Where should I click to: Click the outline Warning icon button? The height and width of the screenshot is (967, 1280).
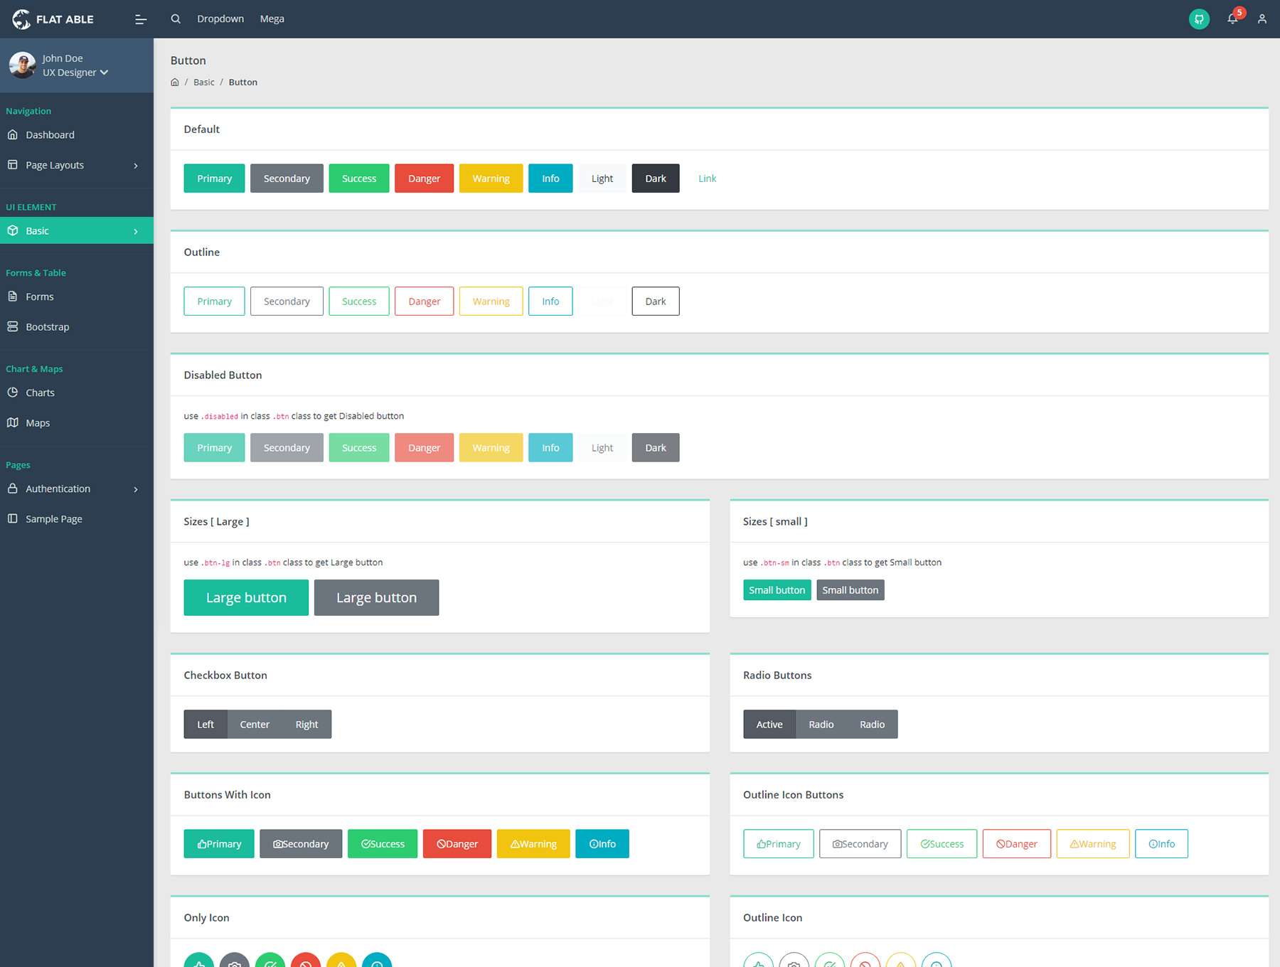click(1092, 844)
